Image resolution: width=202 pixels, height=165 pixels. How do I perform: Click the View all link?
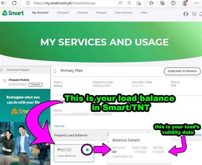[59, 126]
